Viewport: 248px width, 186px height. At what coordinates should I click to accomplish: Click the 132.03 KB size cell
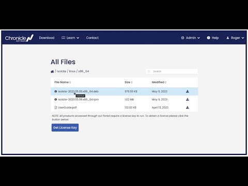130,107
